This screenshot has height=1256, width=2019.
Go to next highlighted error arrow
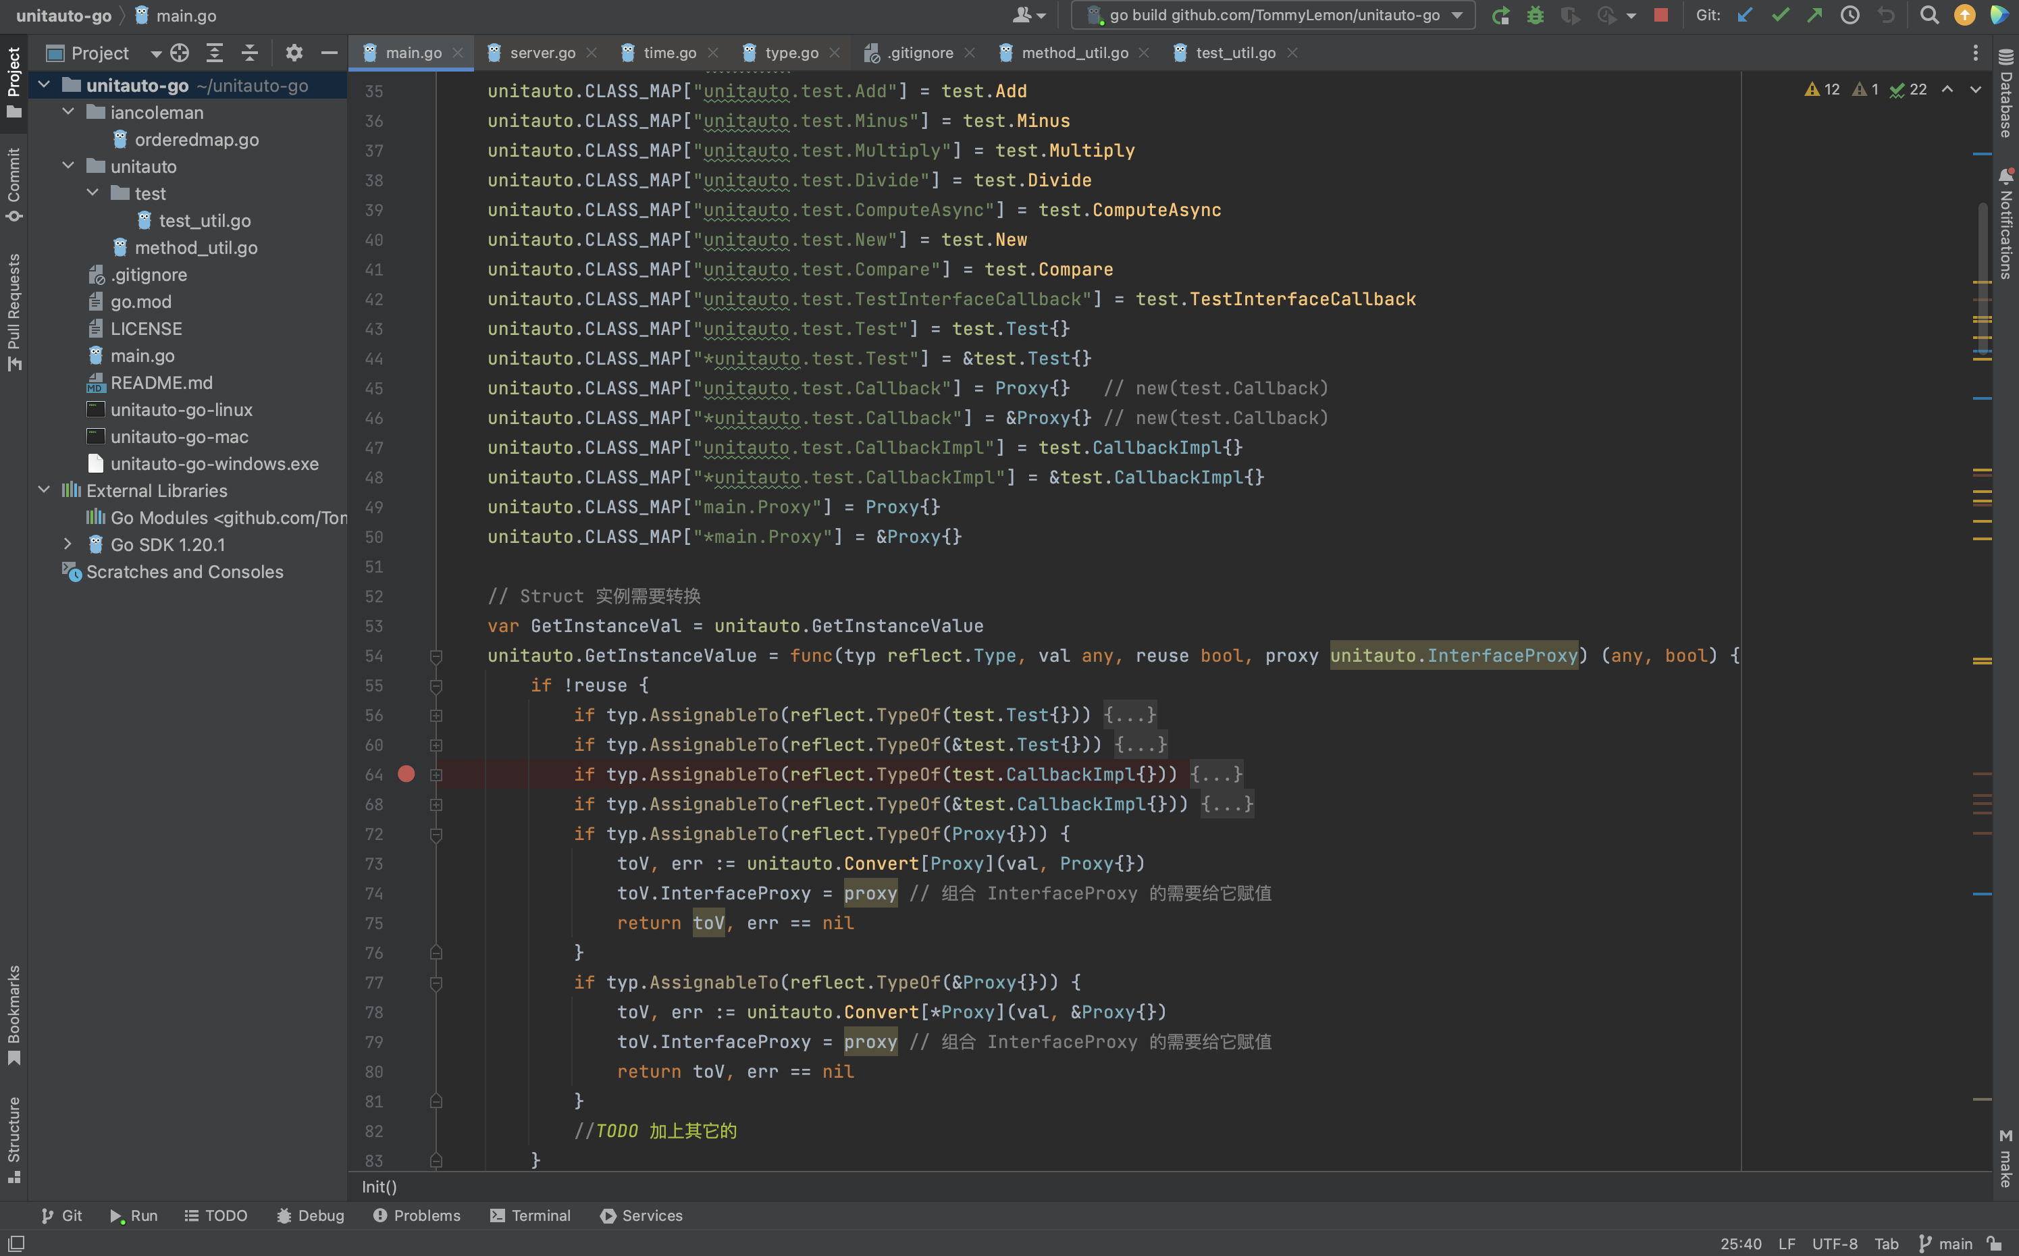(x=1975, y=90)
